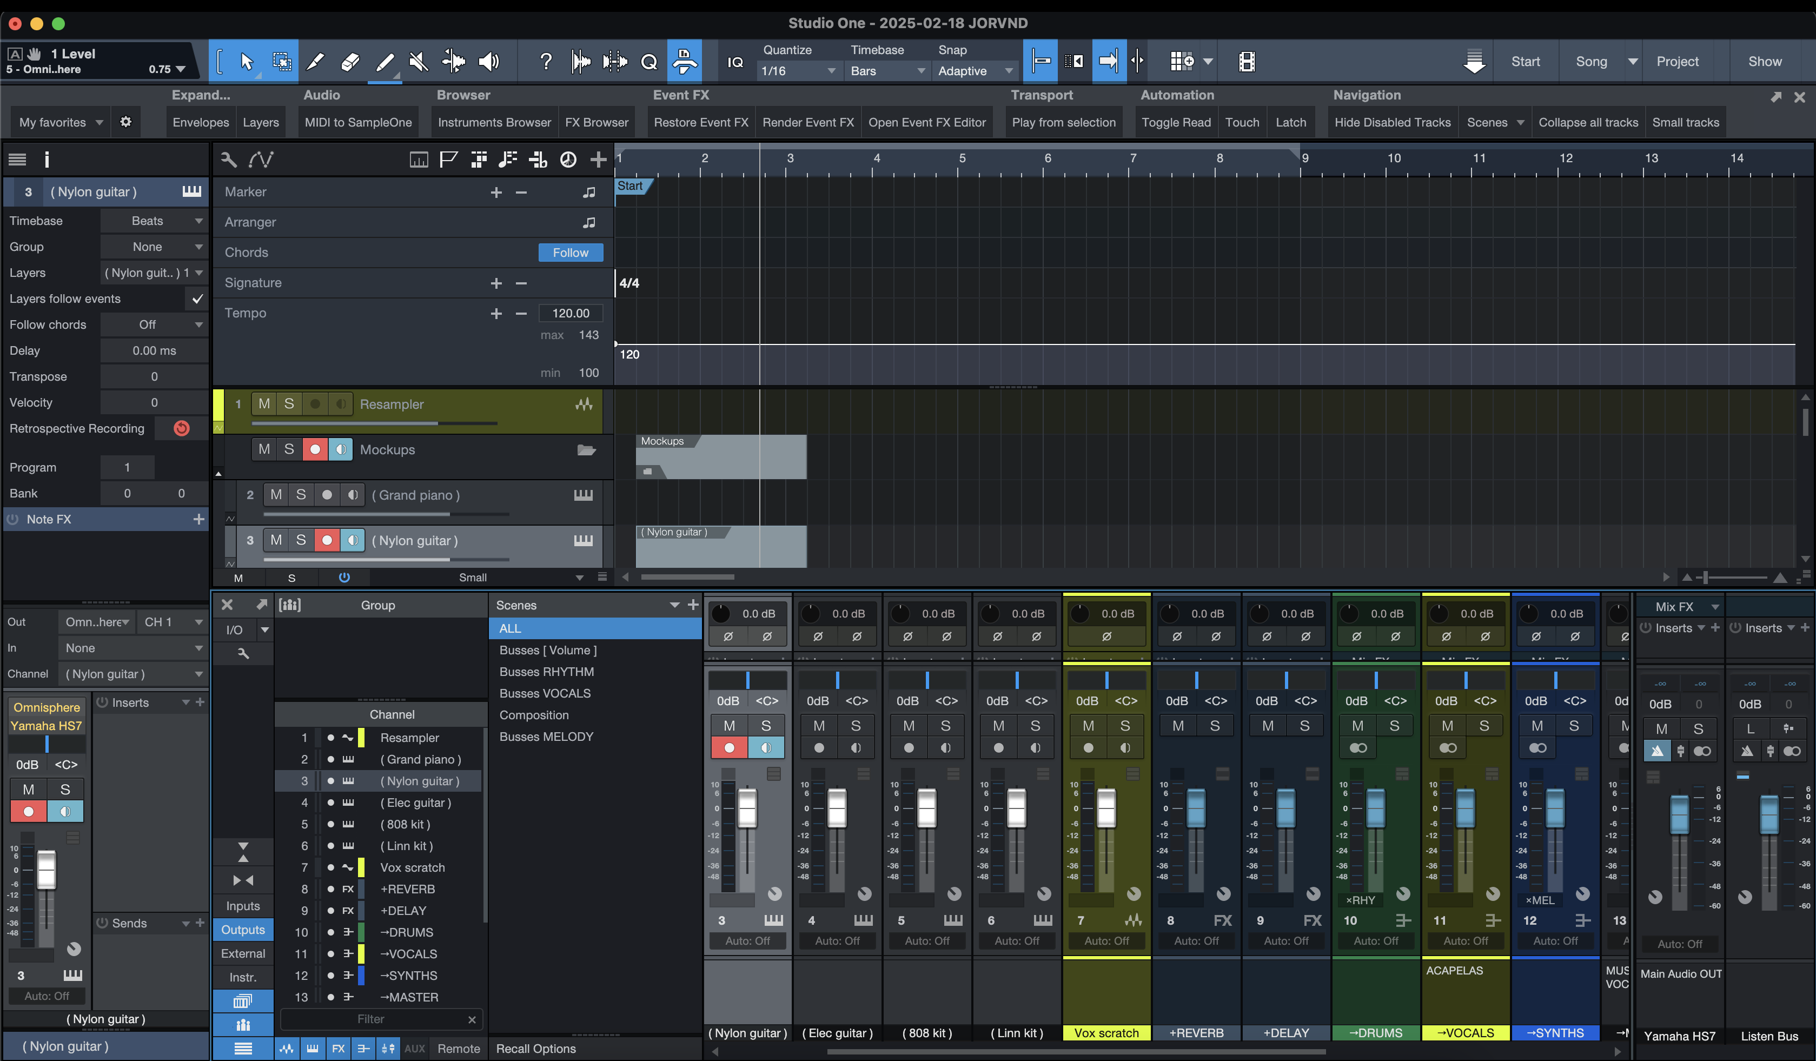
Task: Open the Quantize 1/16 dropdown
Action: [x=798, y=71]
